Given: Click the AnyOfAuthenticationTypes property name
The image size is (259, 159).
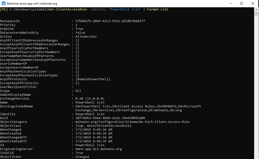Looking at the screenshot, I should (23, 71).
